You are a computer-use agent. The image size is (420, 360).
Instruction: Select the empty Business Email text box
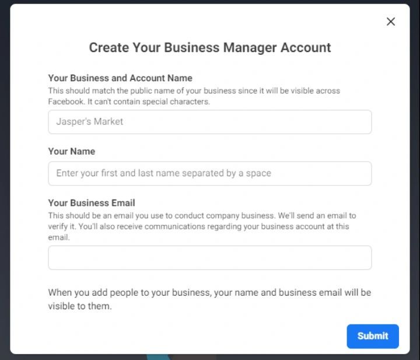209,257
